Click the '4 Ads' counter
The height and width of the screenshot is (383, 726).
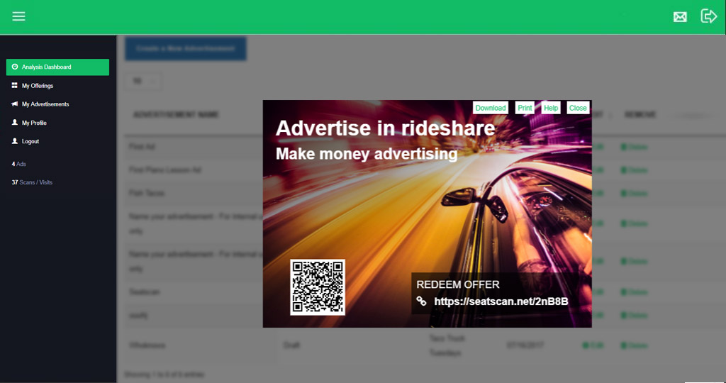19,164
